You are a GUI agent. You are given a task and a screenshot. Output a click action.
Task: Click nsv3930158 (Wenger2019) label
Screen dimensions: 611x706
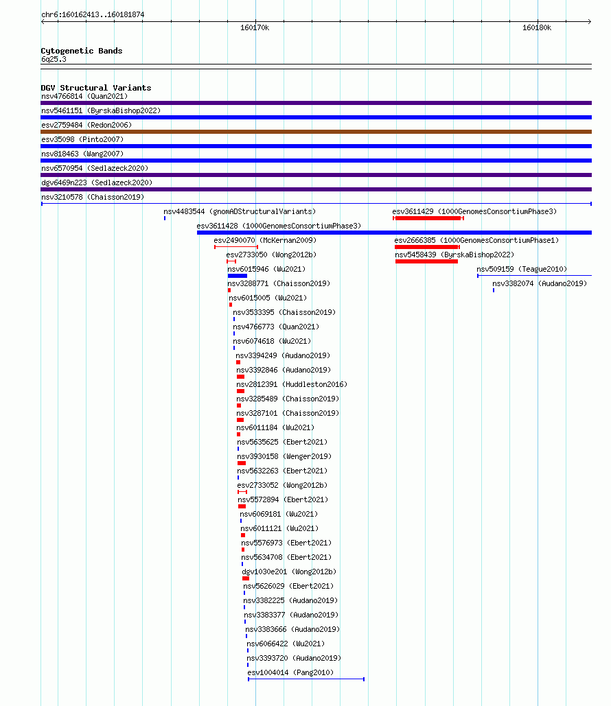284,456
